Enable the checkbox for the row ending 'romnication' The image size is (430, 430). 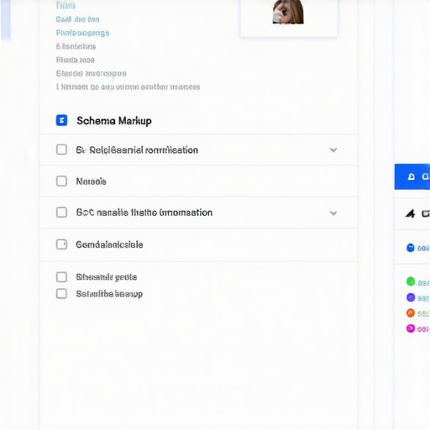61,149
